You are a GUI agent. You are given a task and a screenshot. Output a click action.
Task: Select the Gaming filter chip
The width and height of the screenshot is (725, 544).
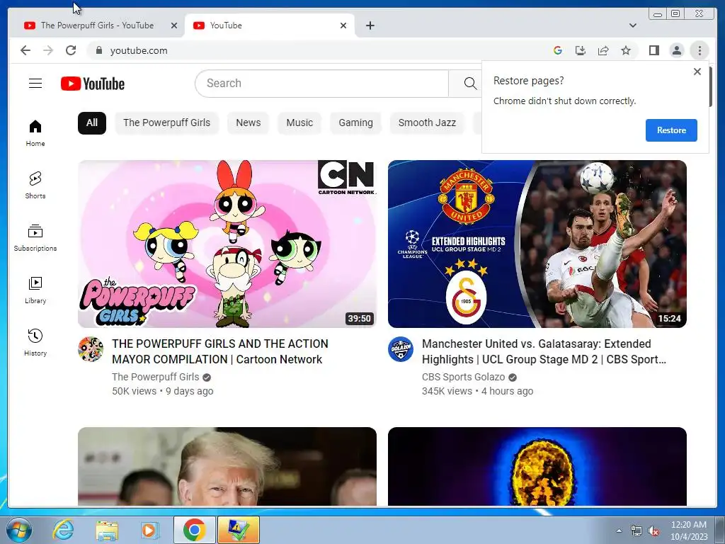point(355,123)
